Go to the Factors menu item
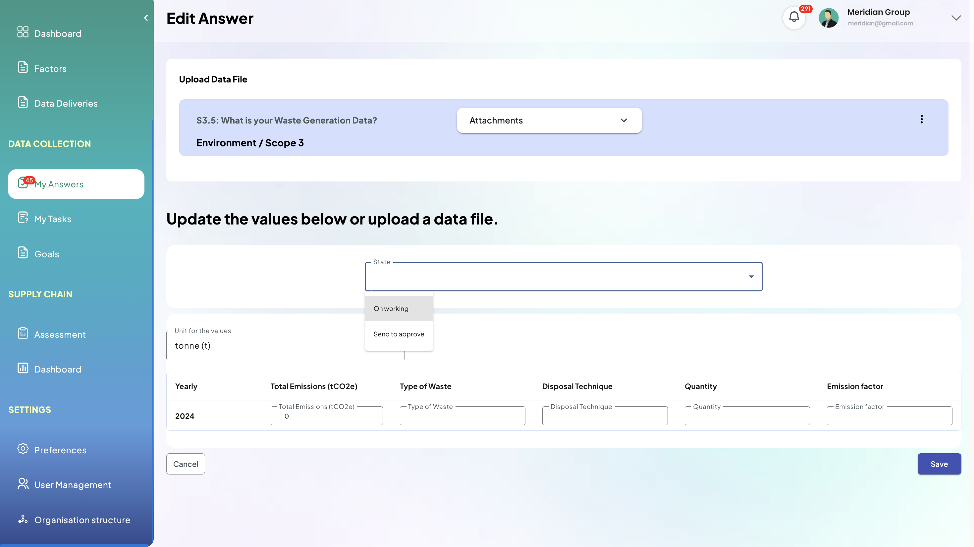 [50, 69]
